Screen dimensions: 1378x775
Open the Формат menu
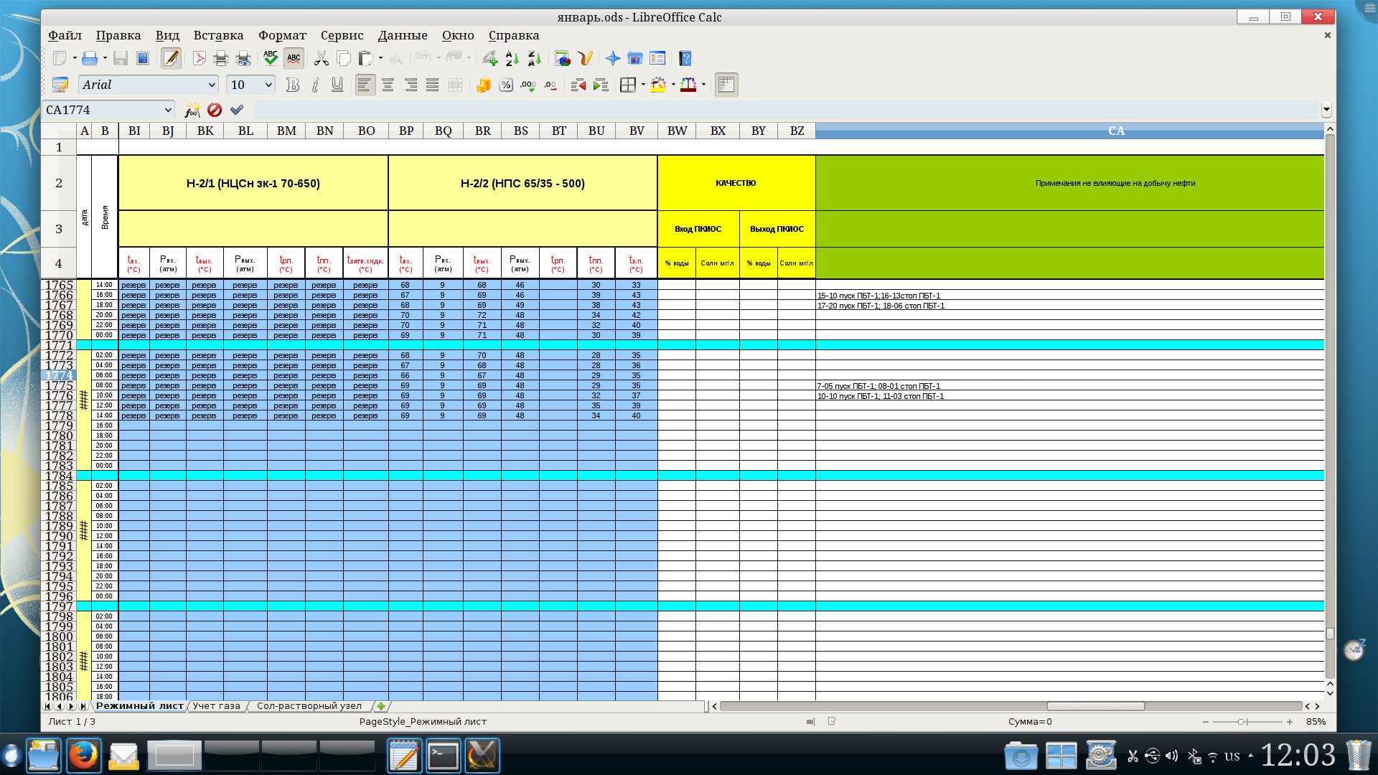(282, 35)
